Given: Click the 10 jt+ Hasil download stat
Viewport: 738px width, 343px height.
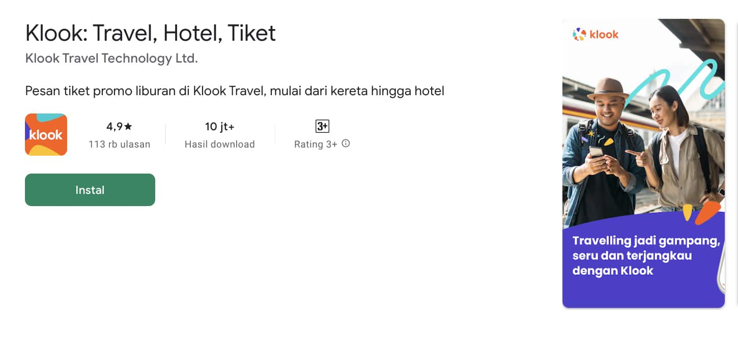Looking at the screenshot, I should (x=219, y=134).
